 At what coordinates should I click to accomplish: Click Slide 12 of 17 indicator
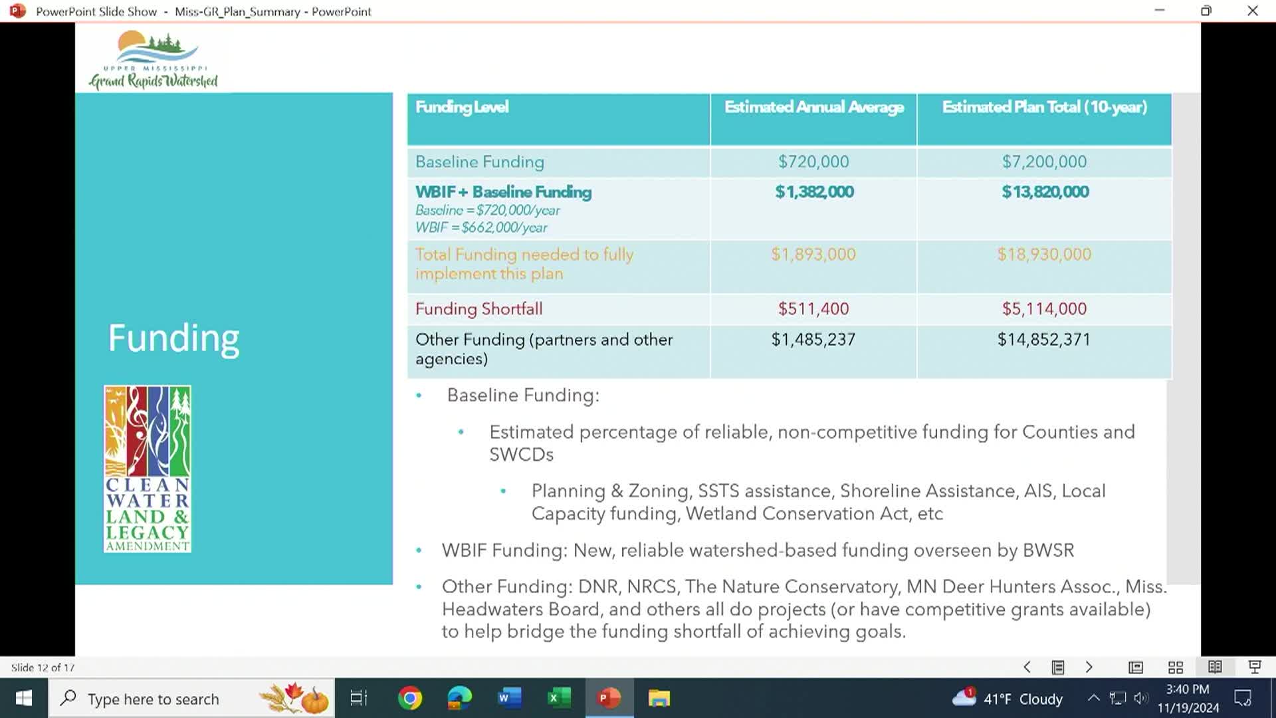(43, 667)
